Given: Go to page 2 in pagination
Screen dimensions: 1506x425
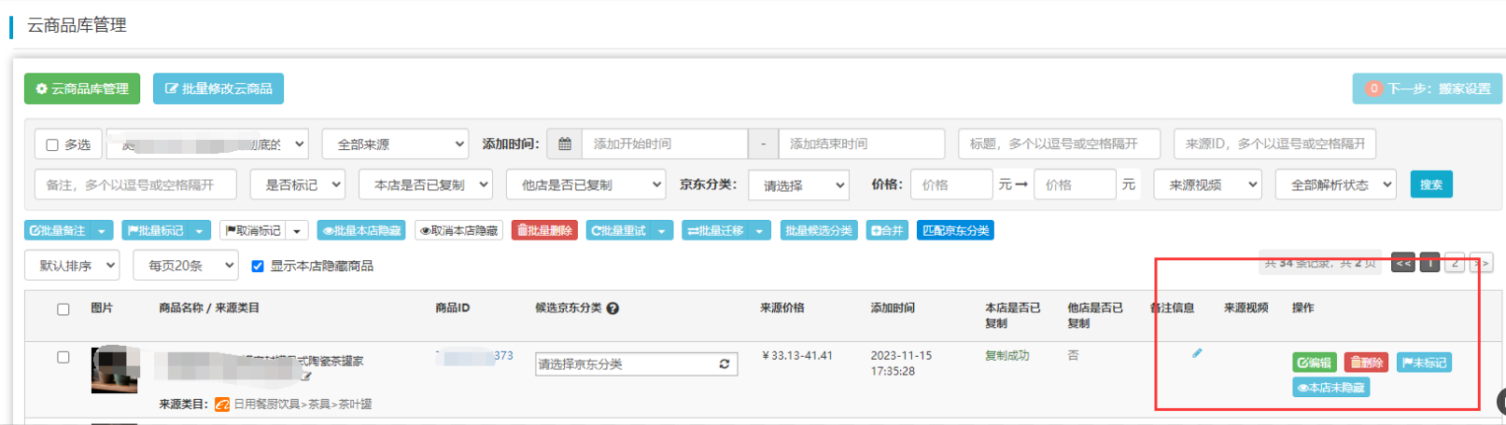Looking at the screenshot, I should (x=1454, y=264).
